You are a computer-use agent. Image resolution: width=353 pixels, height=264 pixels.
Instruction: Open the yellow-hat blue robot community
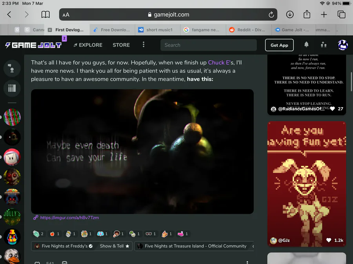pos(12,237)
